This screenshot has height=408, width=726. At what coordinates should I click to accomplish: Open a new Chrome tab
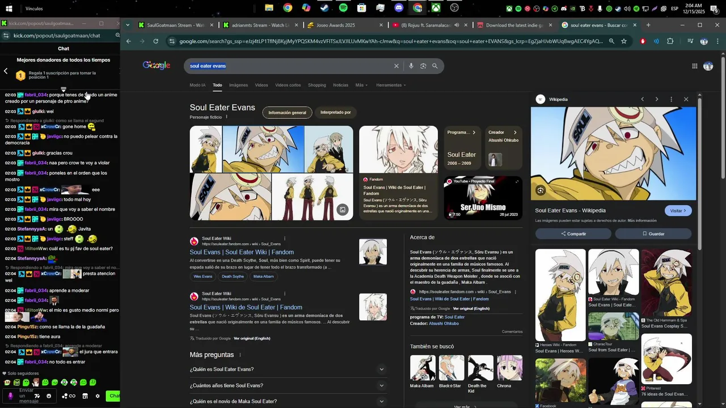pos(648,25)
